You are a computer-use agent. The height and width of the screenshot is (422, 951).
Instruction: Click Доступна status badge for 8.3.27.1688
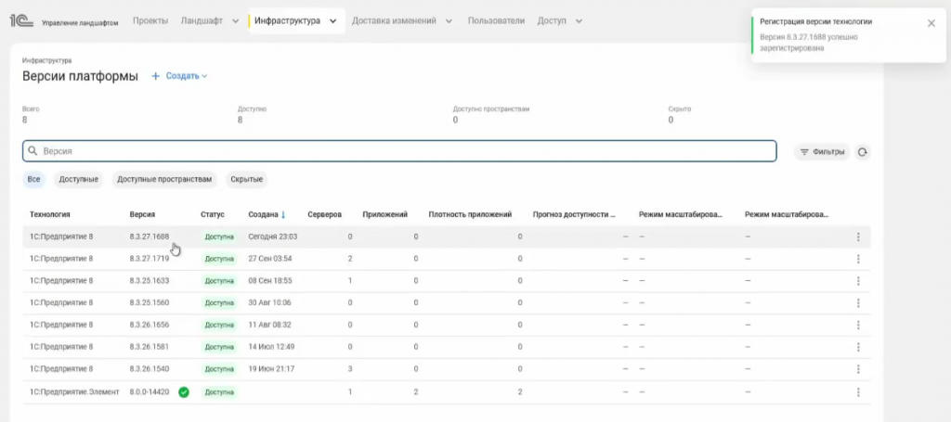(219, 237)
